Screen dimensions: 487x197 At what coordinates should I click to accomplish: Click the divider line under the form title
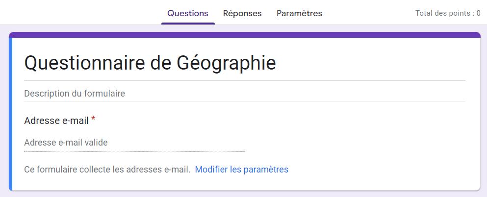244,80
